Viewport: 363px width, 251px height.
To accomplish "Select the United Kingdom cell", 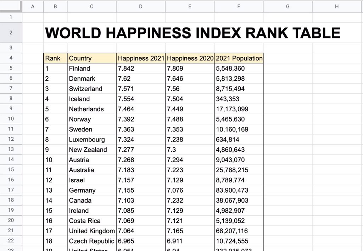I will click(92, 231).
